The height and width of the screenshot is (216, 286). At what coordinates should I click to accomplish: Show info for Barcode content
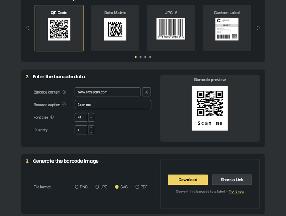[x=64, y=92]
